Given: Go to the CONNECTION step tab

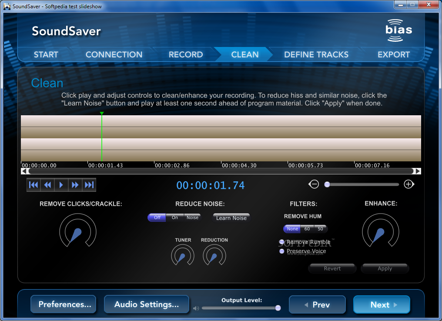Looking at the screenshot, I should (114, 54).
